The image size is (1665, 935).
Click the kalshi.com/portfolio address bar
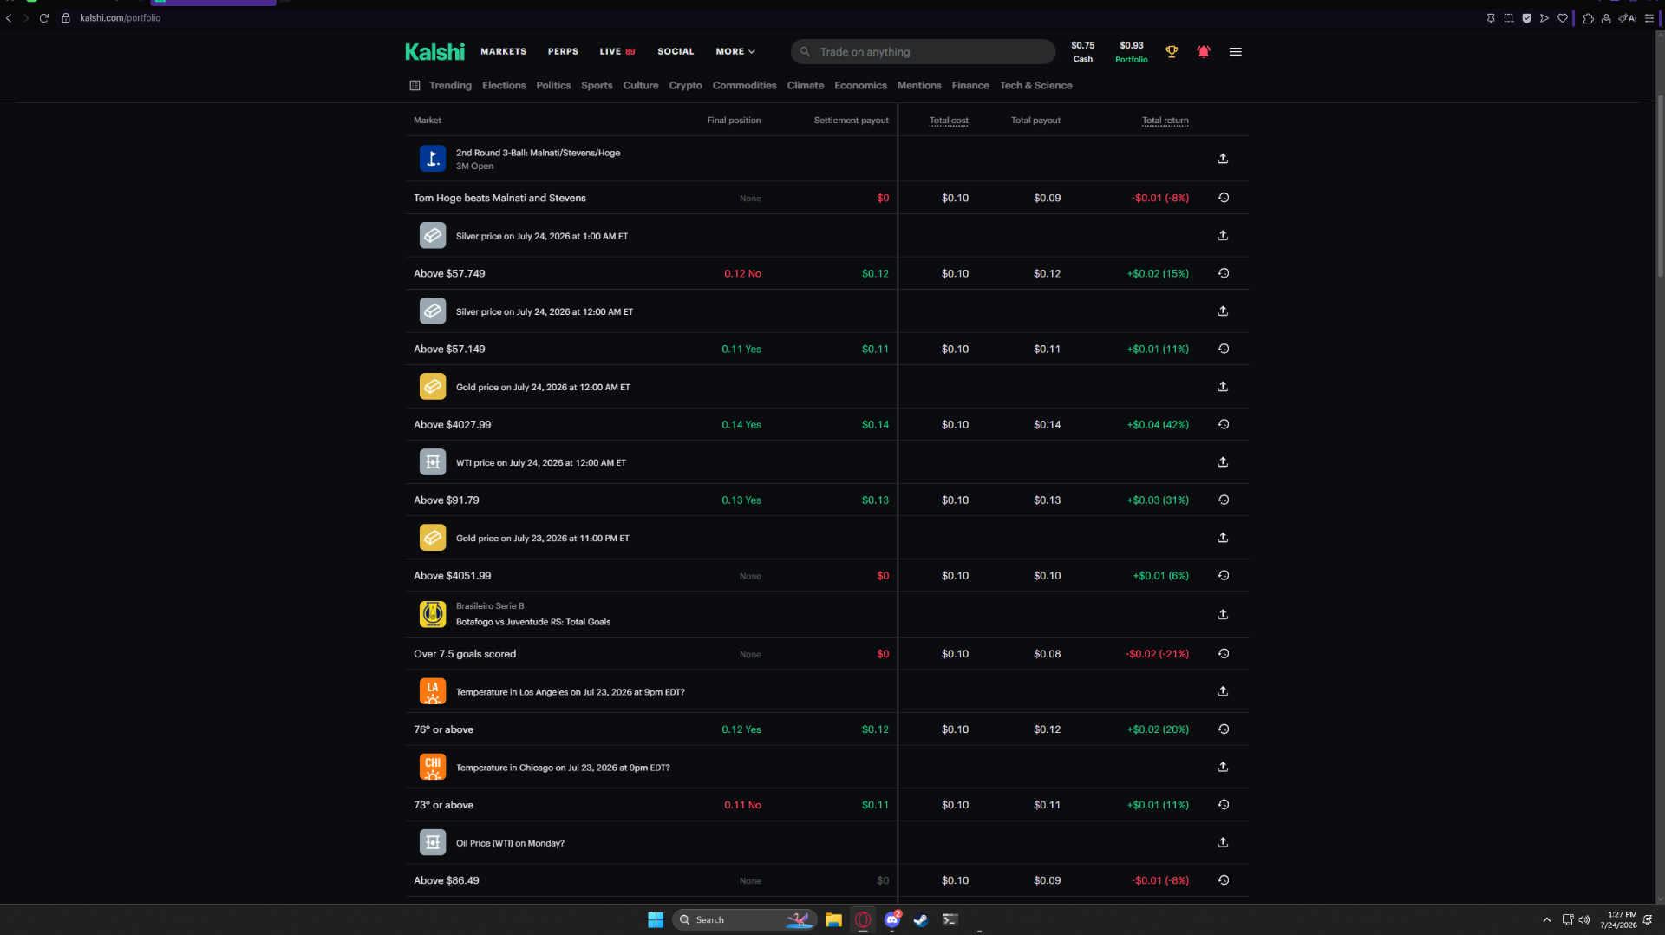(120, 18)
